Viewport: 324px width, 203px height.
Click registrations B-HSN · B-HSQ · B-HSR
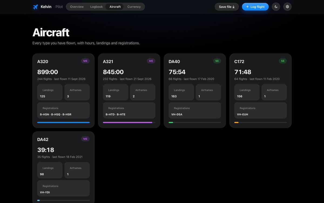pos(56,114)
